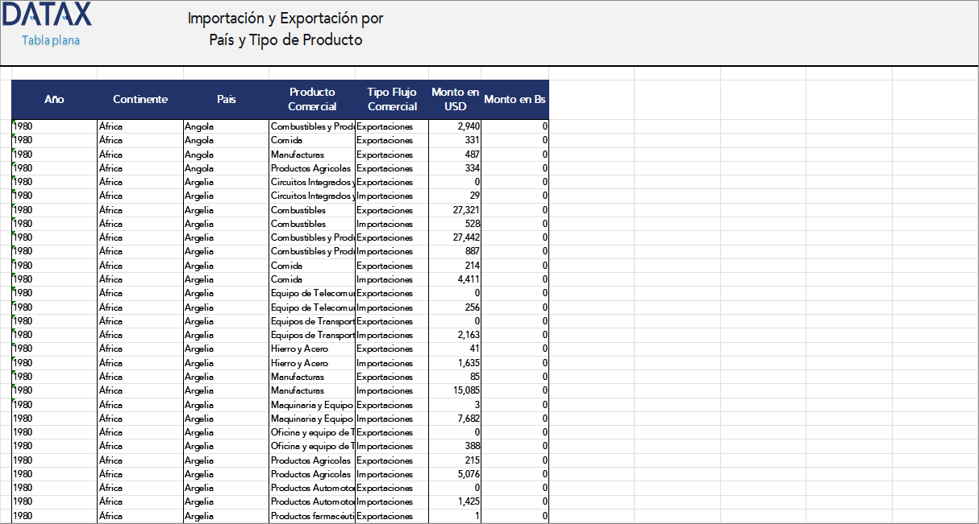Select the "Año" column header

tap(54, 99)
